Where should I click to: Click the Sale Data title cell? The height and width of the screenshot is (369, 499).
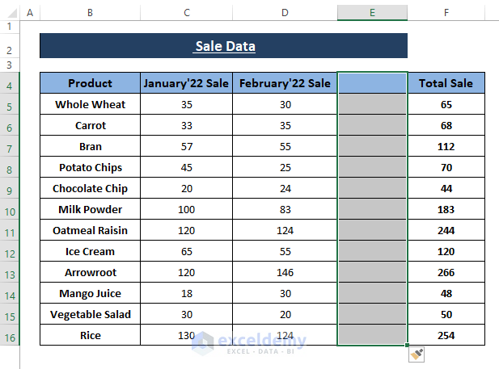(x=223, y=46)
